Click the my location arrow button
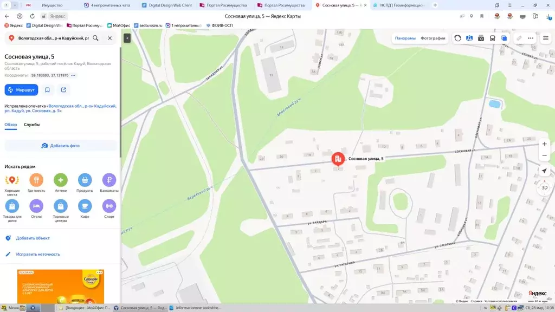Screen dimensions: 555x312 click(x=544, y=171)
